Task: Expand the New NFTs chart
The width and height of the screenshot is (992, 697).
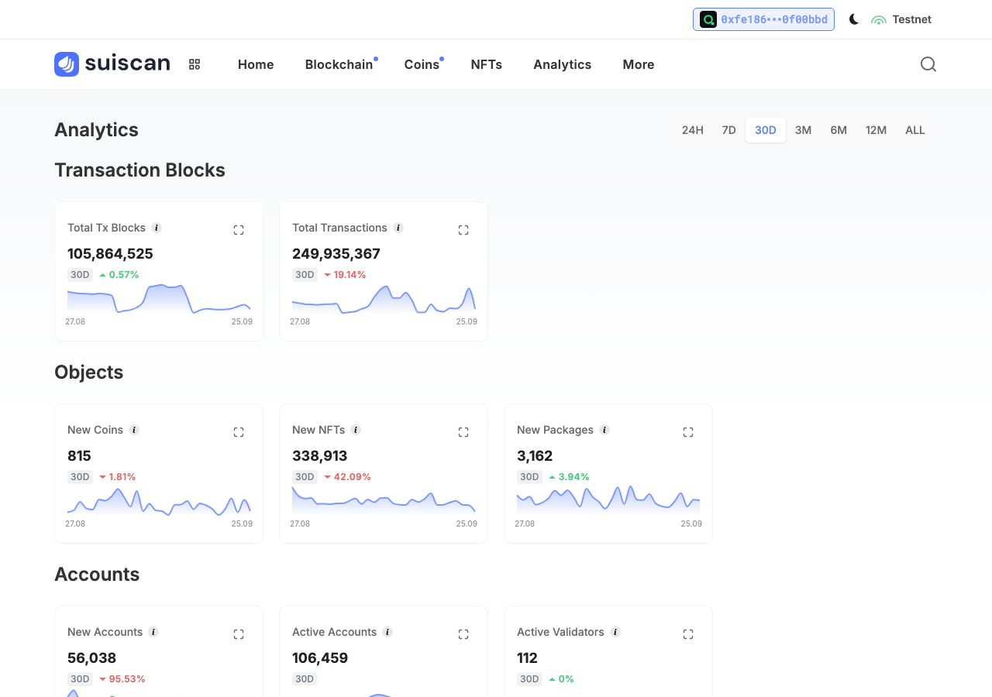Action: tap(463, 432)
